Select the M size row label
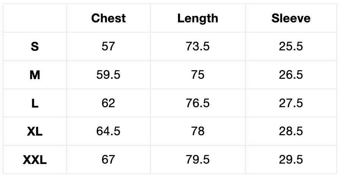The height and width of the screenshot is (178, 341). tap(35, 75)
